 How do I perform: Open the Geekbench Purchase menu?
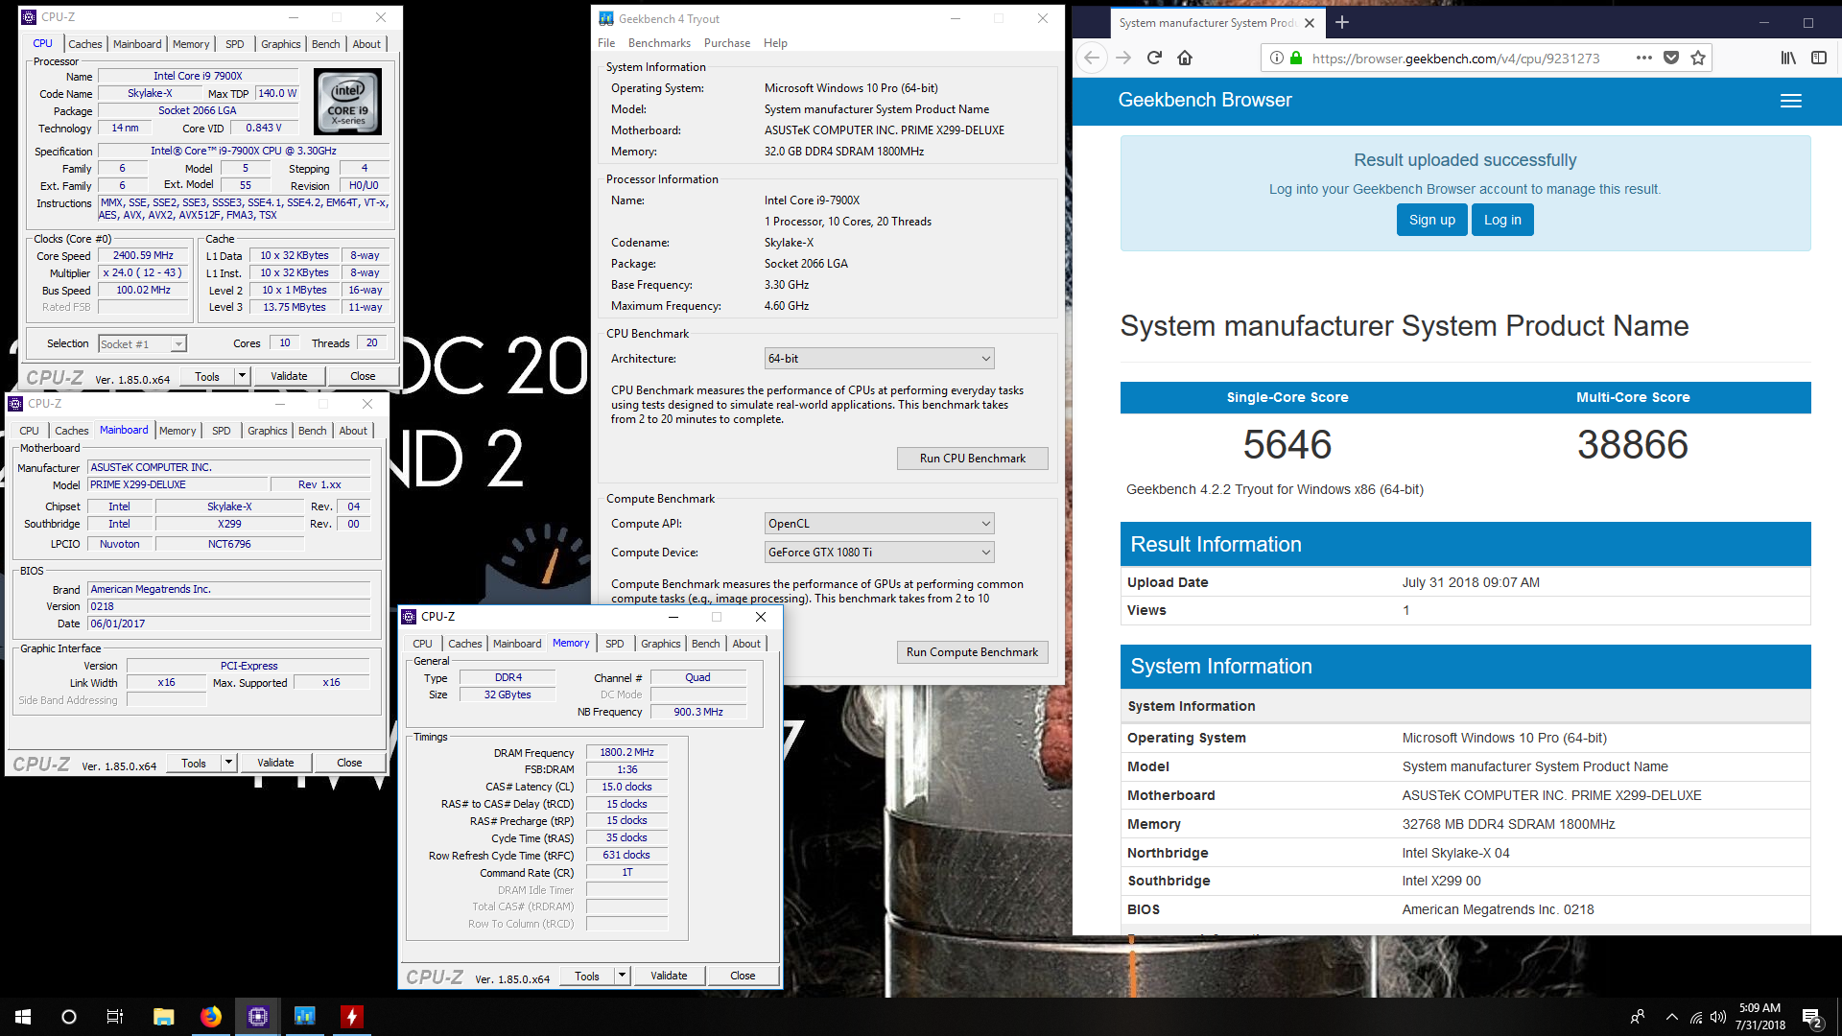pyautogui.click(x=727, y=43)
